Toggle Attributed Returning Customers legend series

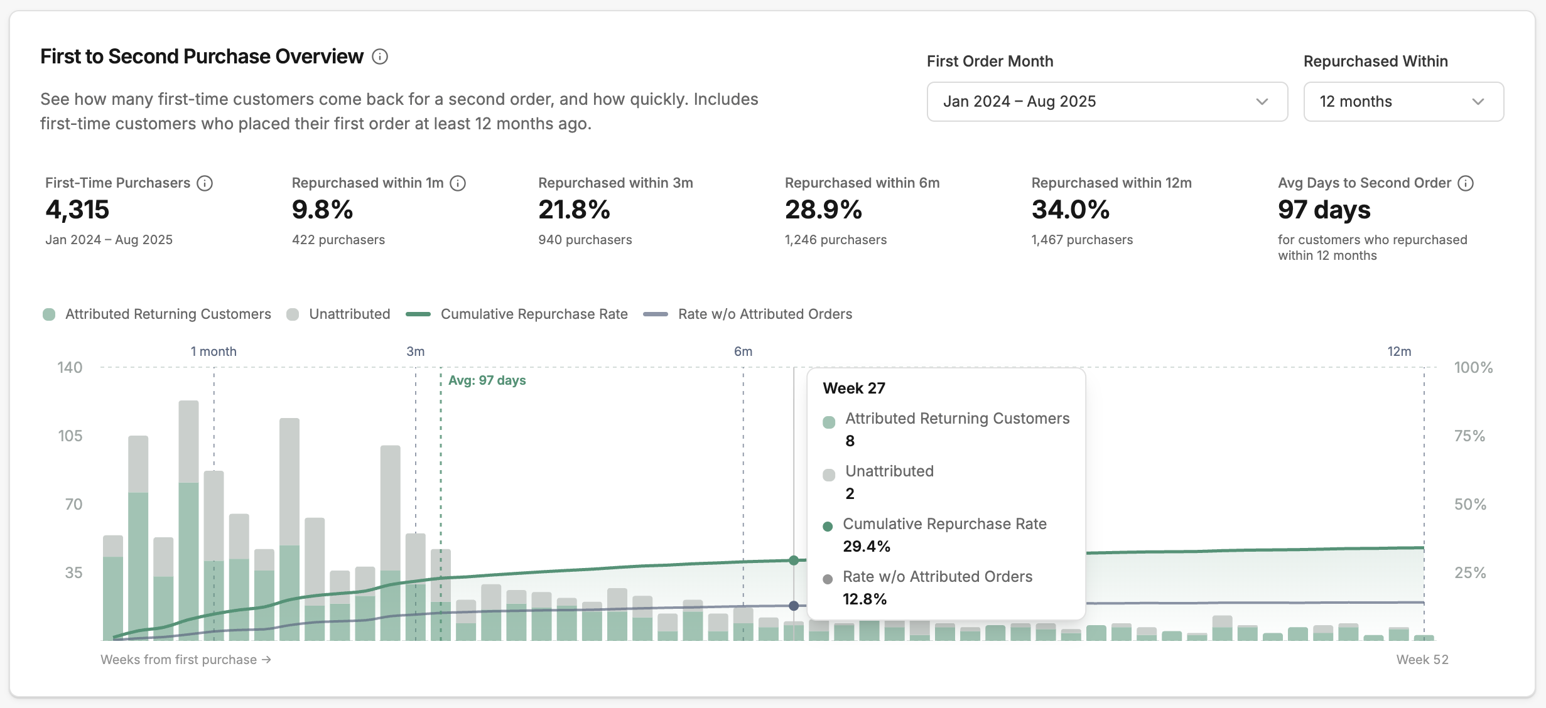[x=157, y=314]
